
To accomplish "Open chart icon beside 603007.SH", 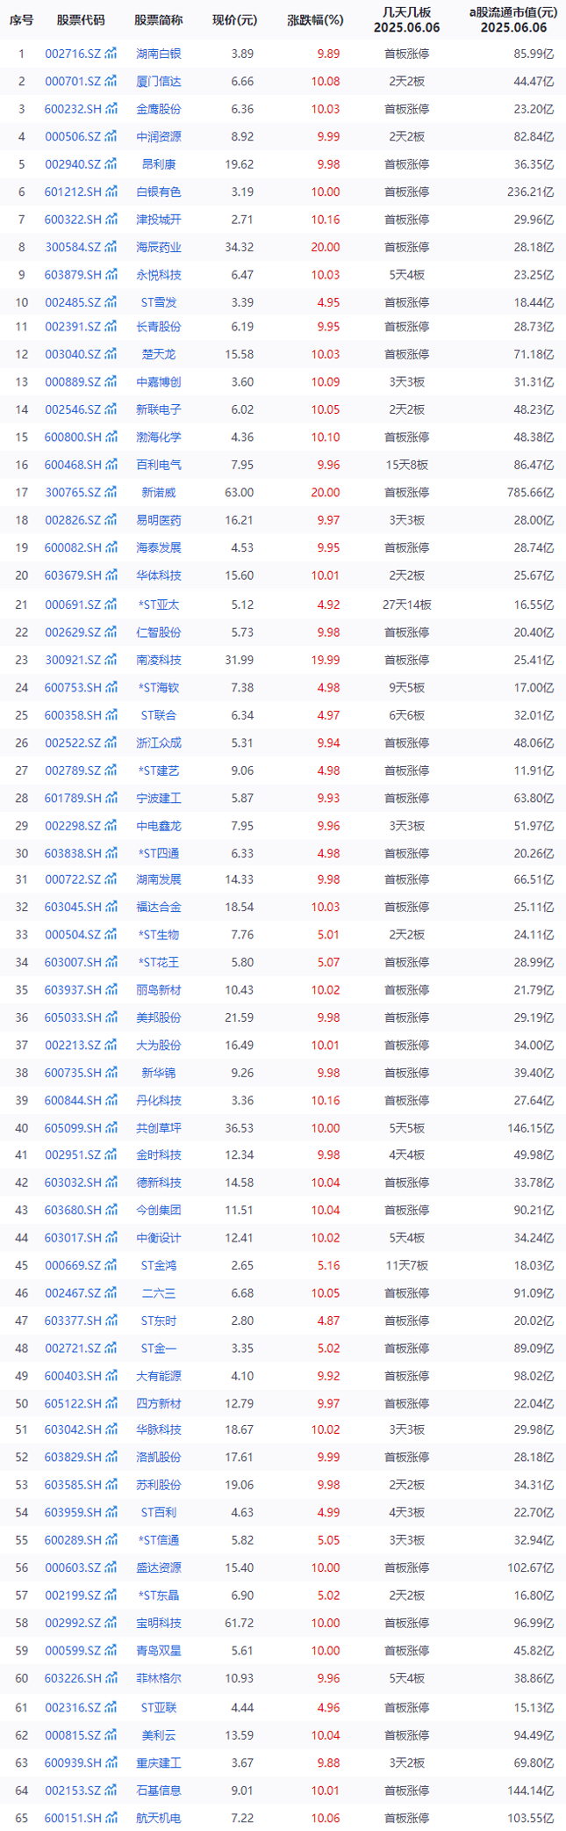I will [111, 962].
